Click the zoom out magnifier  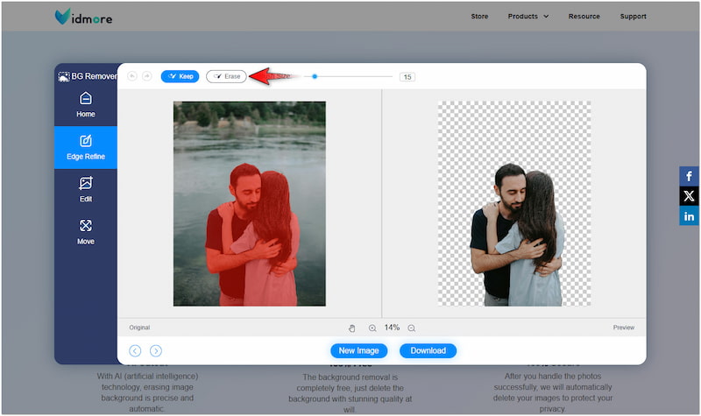pos(412,328)
